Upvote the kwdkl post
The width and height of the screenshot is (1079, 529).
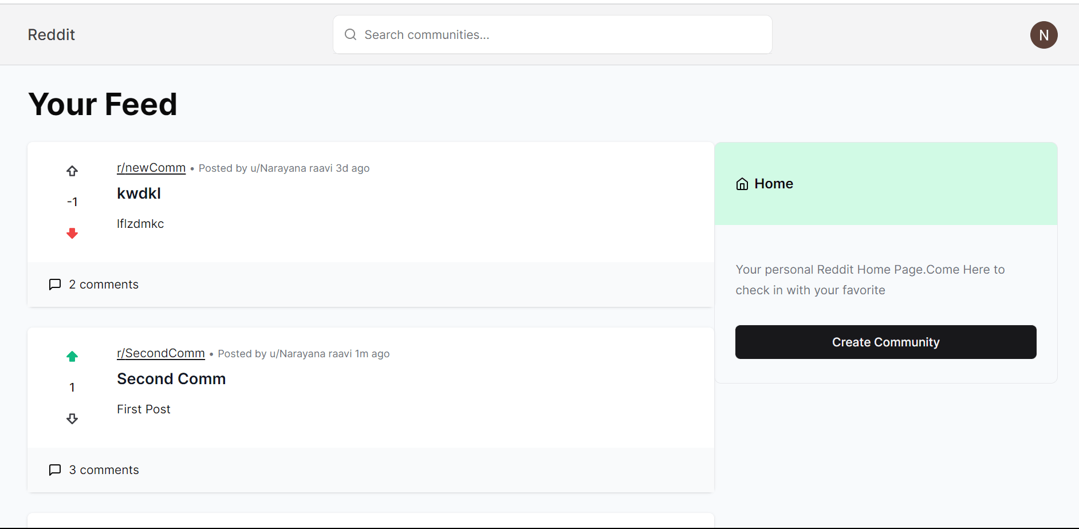tap(72, 171)
